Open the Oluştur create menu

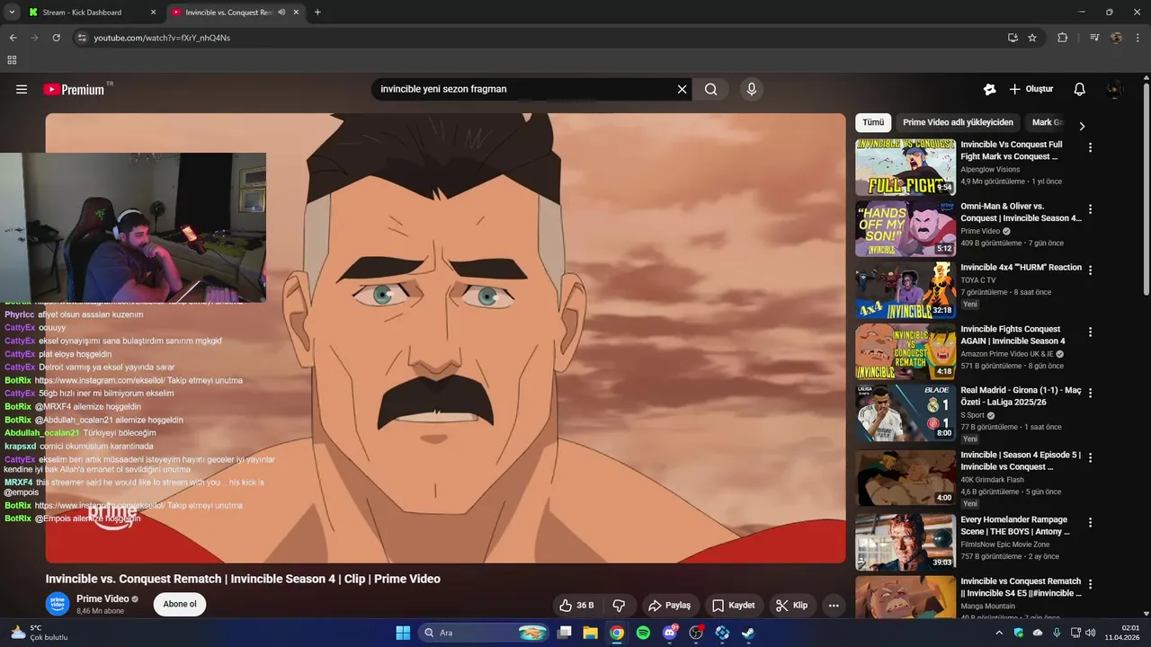tap(1031, 89)
